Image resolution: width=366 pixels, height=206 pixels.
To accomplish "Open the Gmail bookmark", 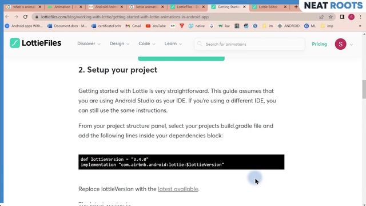I will (133, 26).
